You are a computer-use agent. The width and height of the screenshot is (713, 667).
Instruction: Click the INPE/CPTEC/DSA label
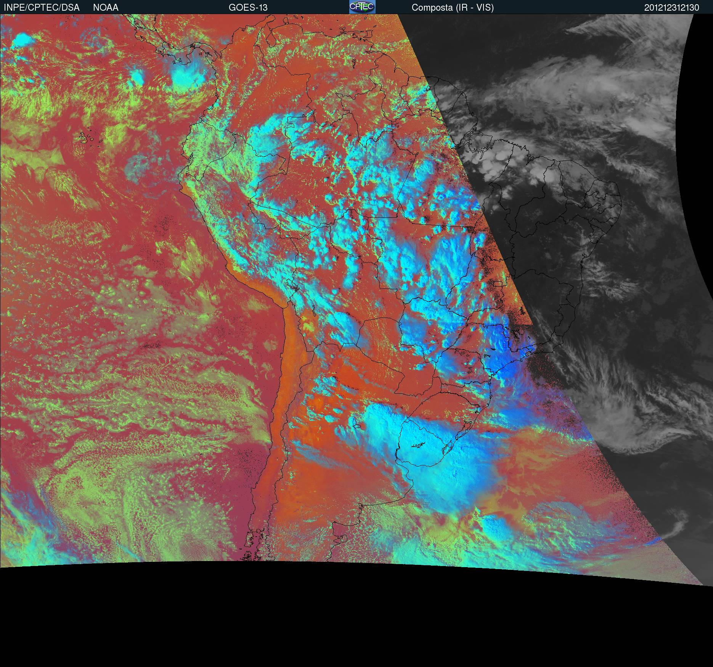pos(42,8)
